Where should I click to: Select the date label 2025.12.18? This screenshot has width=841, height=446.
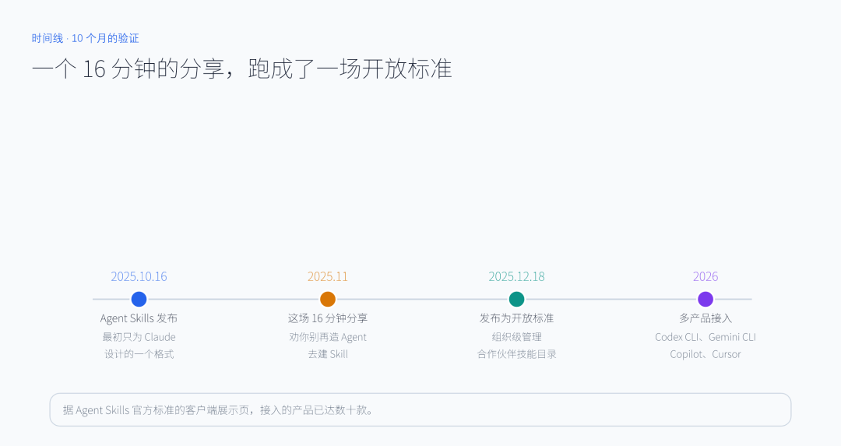(x=516, y=276)
